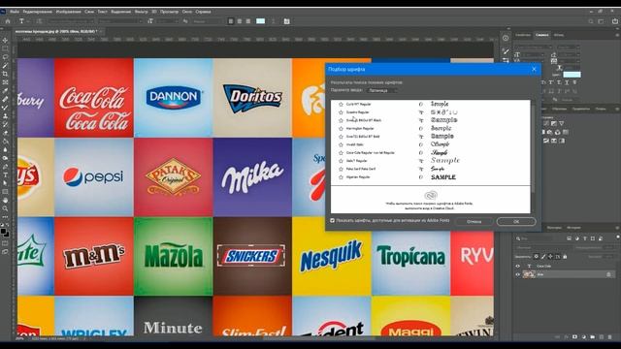The height and width of the screenshot is (349, 621).
Task: Click the strikethrough style icon in Character panel
Action: pyautogui.click(x=574, y=82)
